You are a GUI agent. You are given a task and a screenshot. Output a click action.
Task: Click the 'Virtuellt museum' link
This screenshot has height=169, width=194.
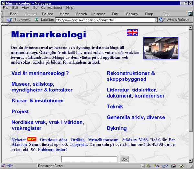click(104, 140)
